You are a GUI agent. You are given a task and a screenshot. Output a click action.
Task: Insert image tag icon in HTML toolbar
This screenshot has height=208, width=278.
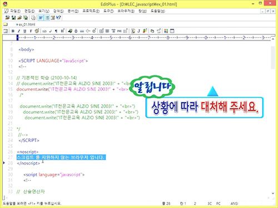pyautogui.click(x=70, y=31)
